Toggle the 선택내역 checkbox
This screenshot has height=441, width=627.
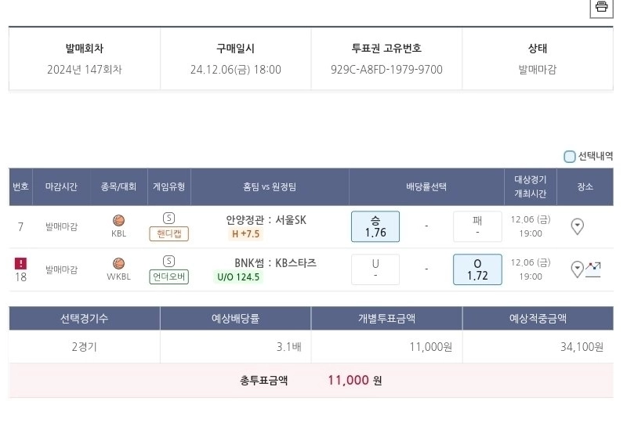pyautogui.click(x=570, y=157)
